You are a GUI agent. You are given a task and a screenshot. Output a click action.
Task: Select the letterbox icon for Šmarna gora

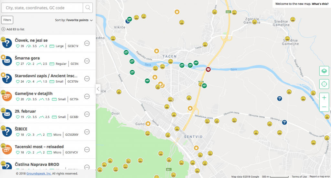pyautogui.click(x=7, y=61)
